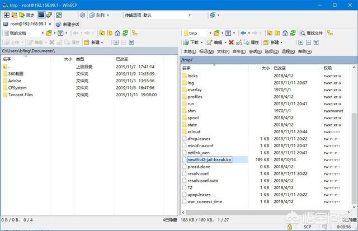
Task: Click the remote unselect files minus icon
Action: tap(308, 43)
